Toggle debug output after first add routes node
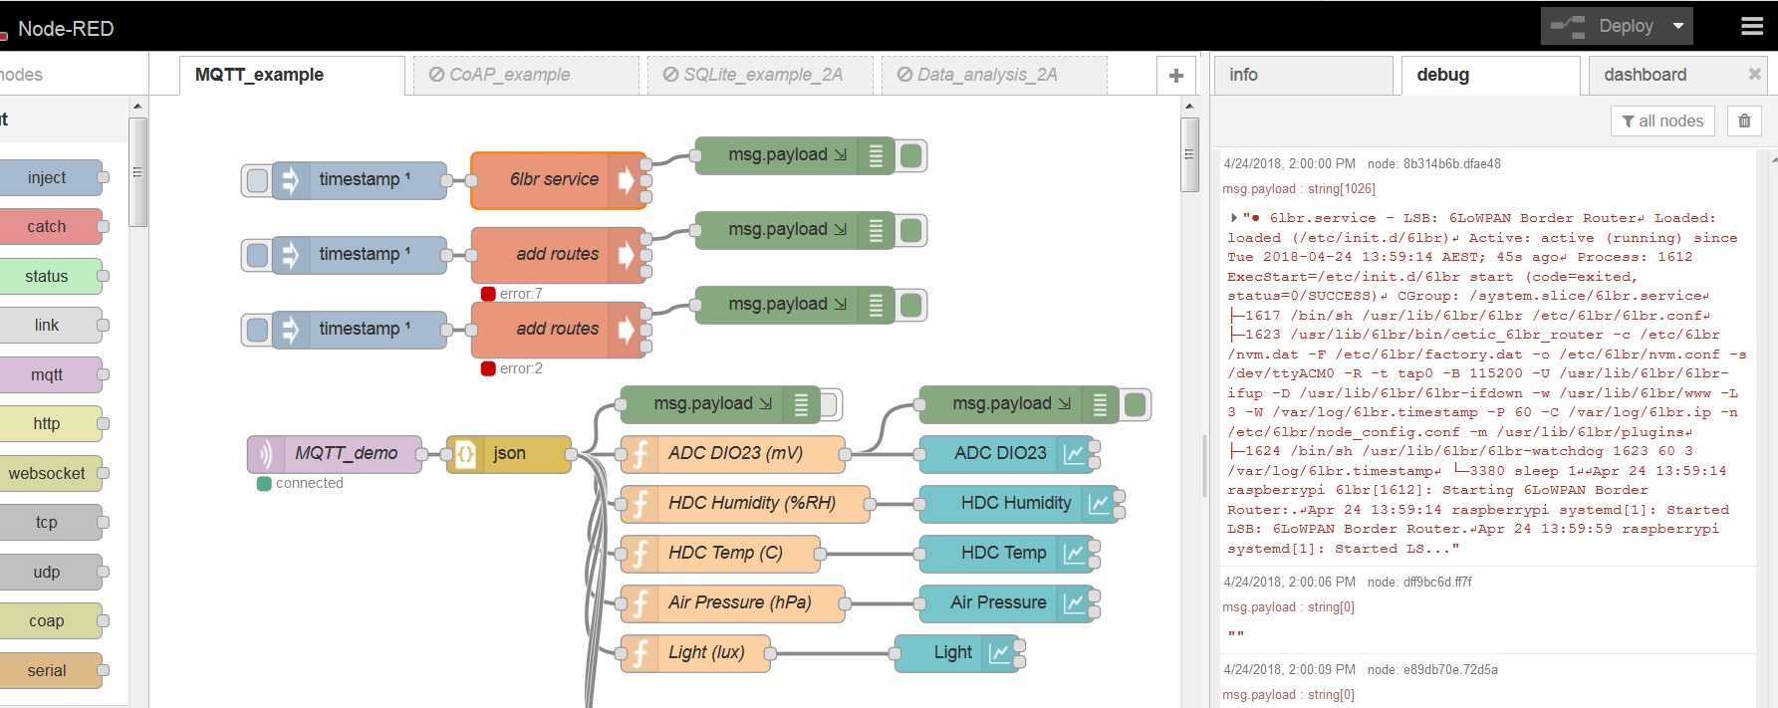This screenshot has width=1778, height=708. click(910, 230)
